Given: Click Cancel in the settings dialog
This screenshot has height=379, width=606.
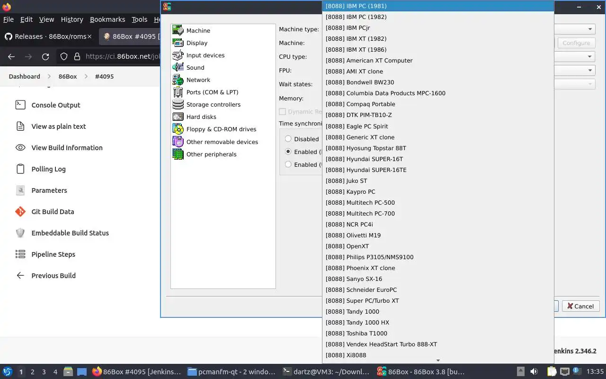Looking at the screenshot, I should 581,306.
